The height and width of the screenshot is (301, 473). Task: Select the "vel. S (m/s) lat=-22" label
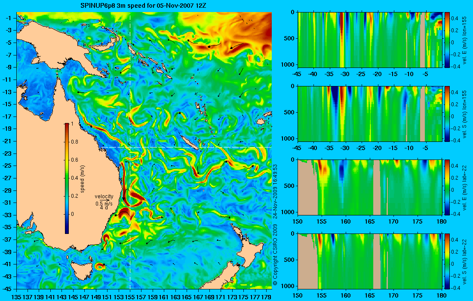(466, 261)
